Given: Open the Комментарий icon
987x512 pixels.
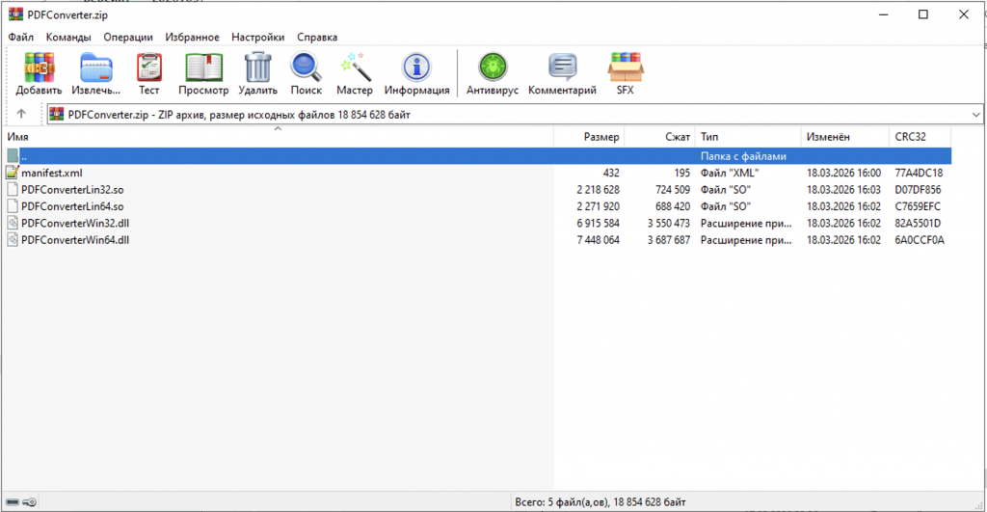Looking at the screenshot, I should click(x=562, y=67).
